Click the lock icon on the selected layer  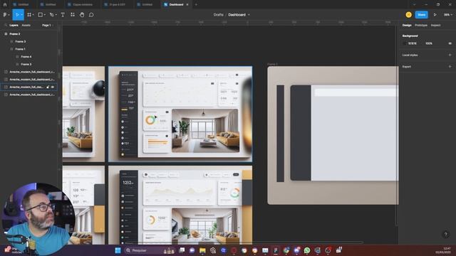(48, 87)
